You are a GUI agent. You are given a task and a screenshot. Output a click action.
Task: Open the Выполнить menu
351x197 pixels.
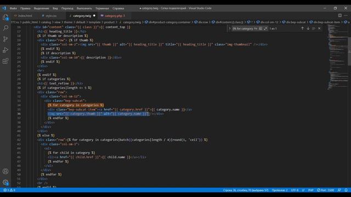coord(84,8)
